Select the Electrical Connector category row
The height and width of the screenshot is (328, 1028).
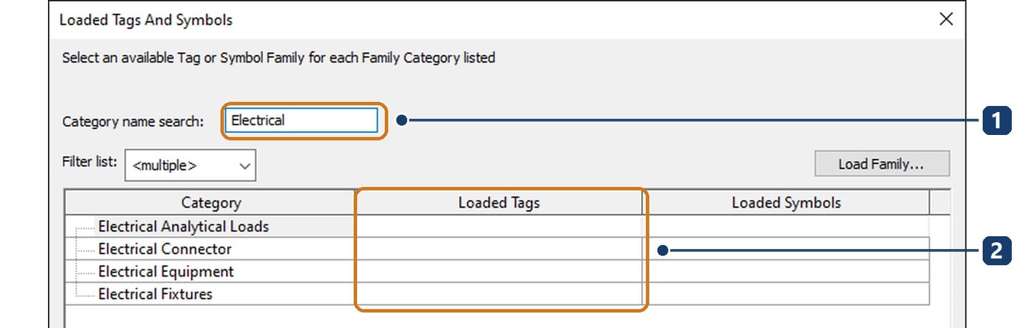click(210, 249)
